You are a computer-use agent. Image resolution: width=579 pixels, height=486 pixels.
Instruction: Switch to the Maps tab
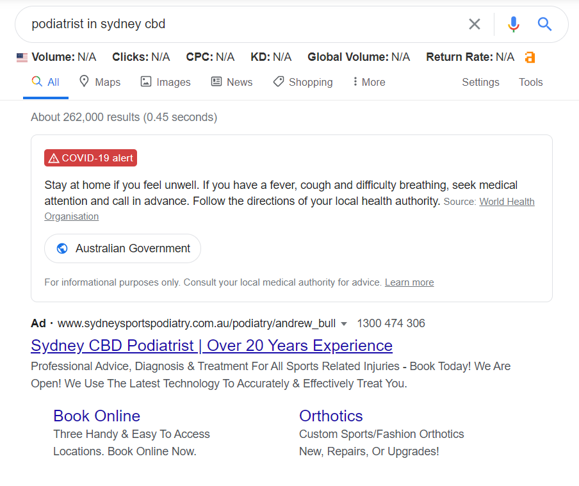[x=99, y=82]
